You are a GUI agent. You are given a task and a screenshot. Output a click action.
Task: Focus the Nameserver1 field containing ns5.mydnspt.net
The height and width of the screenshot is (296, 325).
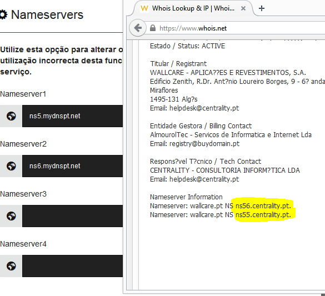[73, 116]
